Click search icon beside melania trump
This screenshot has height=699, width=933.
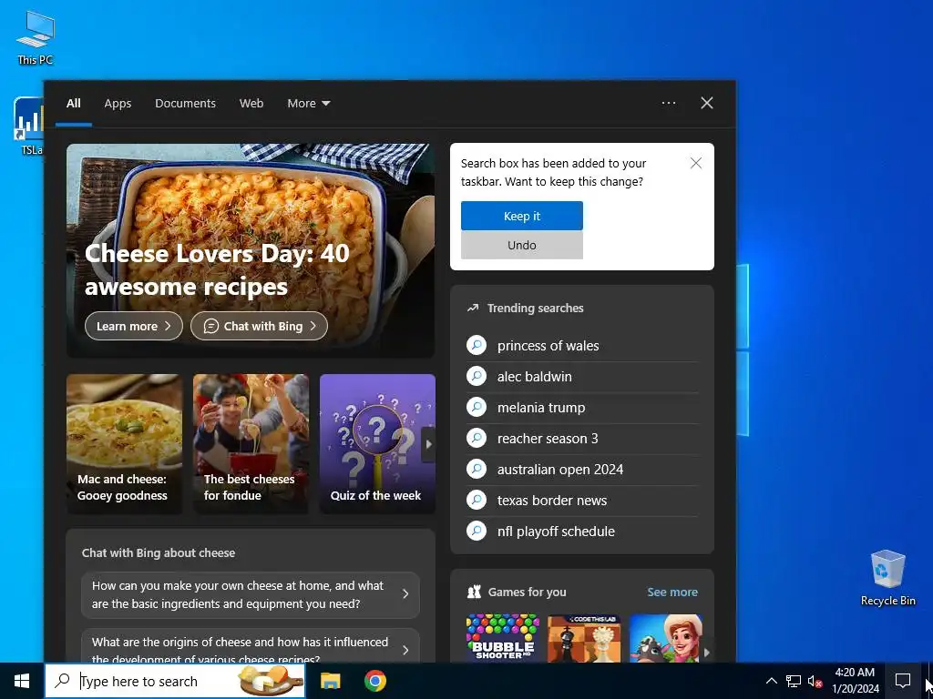(x=477, y=407)
